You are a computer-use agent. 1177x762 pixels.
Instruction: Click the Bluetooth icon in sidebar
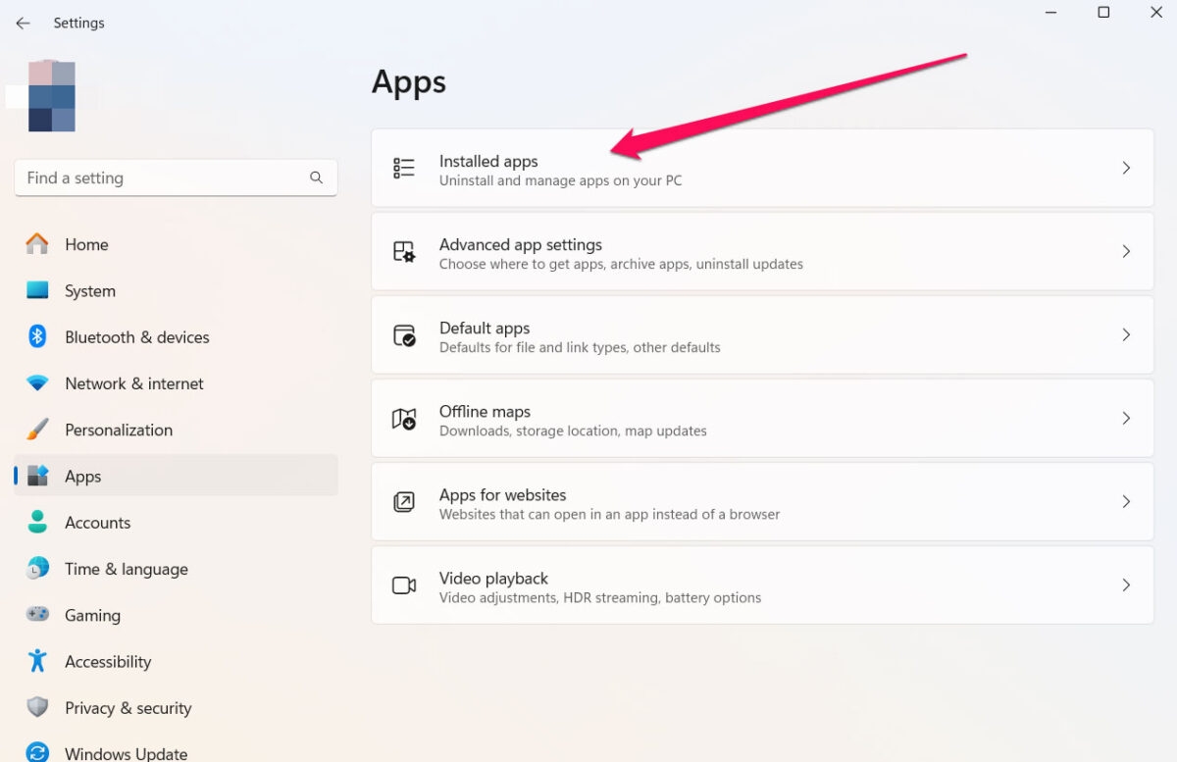click(37, 337)
